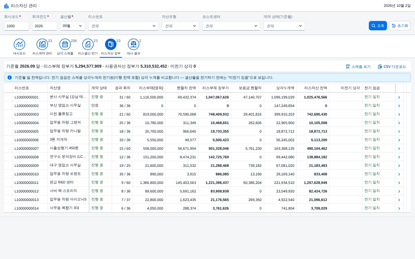The height and width of the screenshot is (259, 415).
Task: Open row details arrow for L10000000008
Action: [399, 157]
